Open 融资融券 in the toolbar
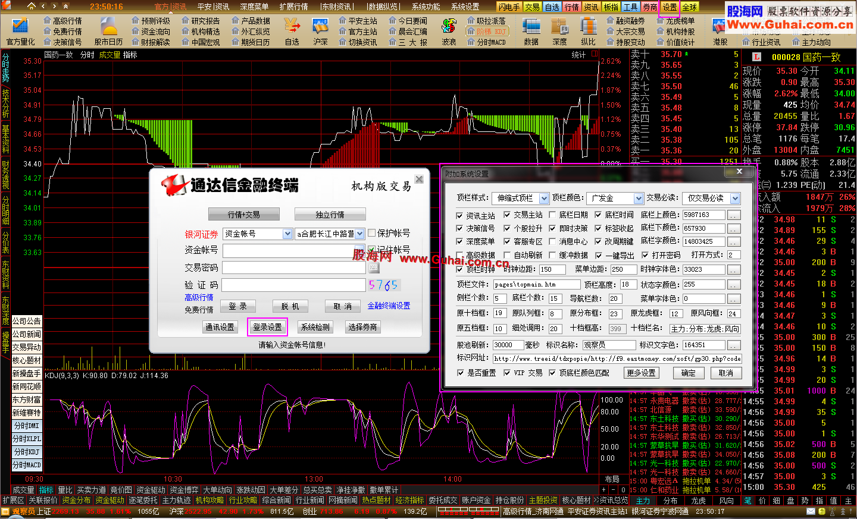 626,21
